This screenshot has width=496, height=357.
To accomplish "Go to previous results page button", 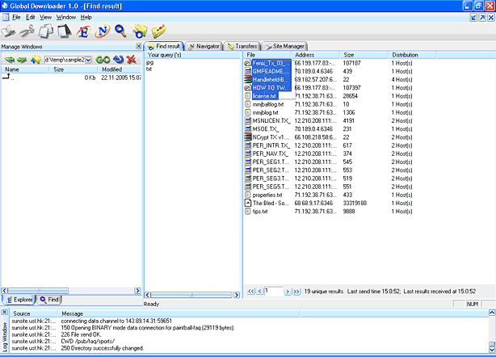I will click(x=259, y=292).
